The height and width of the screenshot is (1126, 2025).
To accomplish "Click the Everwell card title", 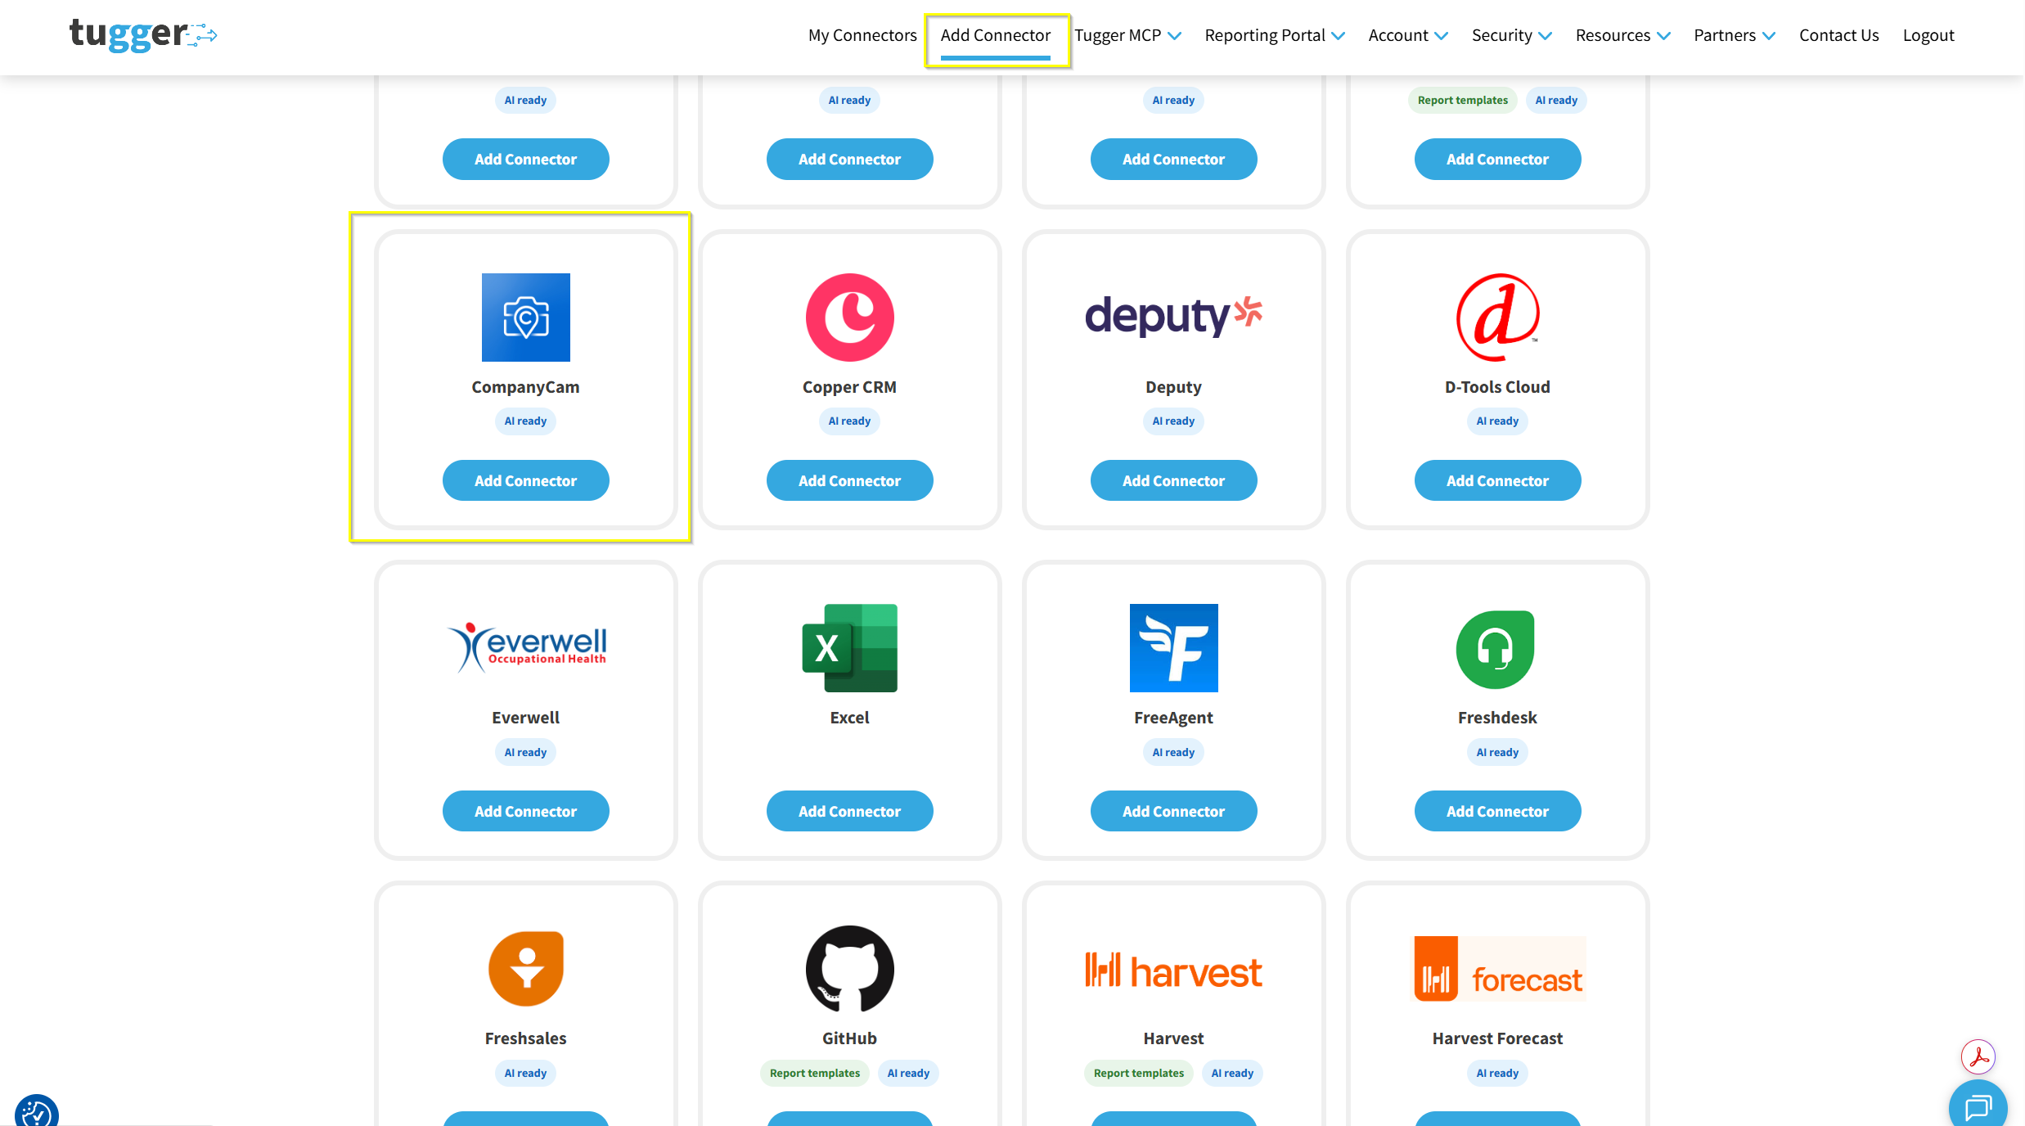I will click(x=525, y=718).
